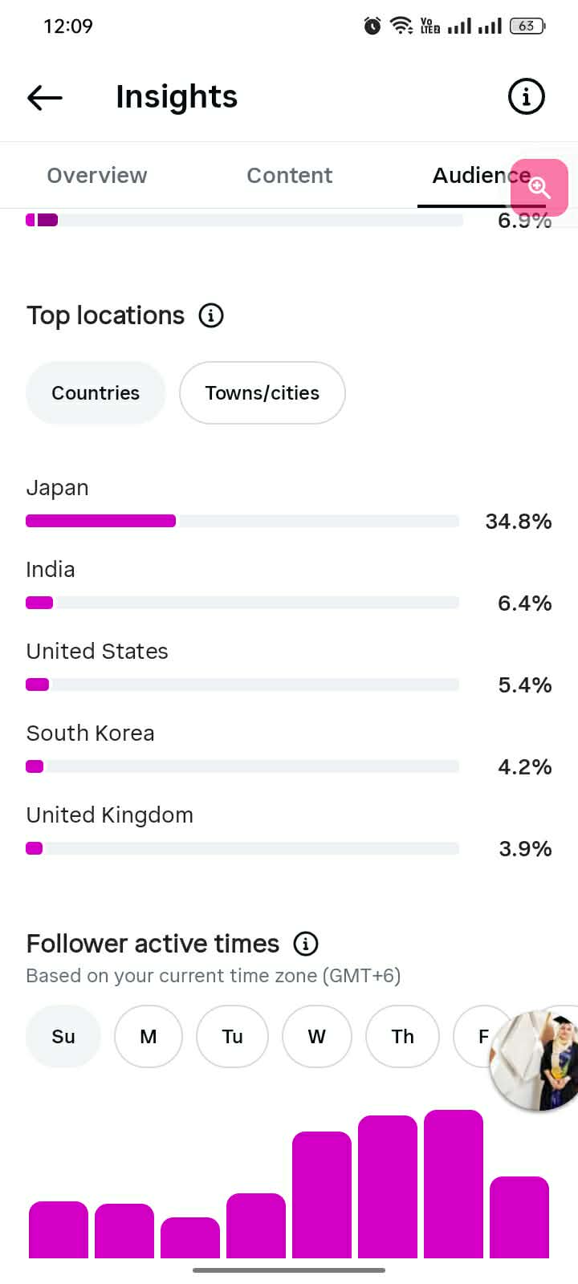Switch to the Content tab
578x1284 pixels.
290,176
